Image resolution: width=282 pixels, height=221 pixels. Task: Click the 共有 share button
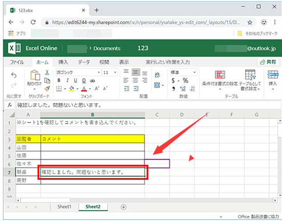pyautogui.click(x=268, y=62)
